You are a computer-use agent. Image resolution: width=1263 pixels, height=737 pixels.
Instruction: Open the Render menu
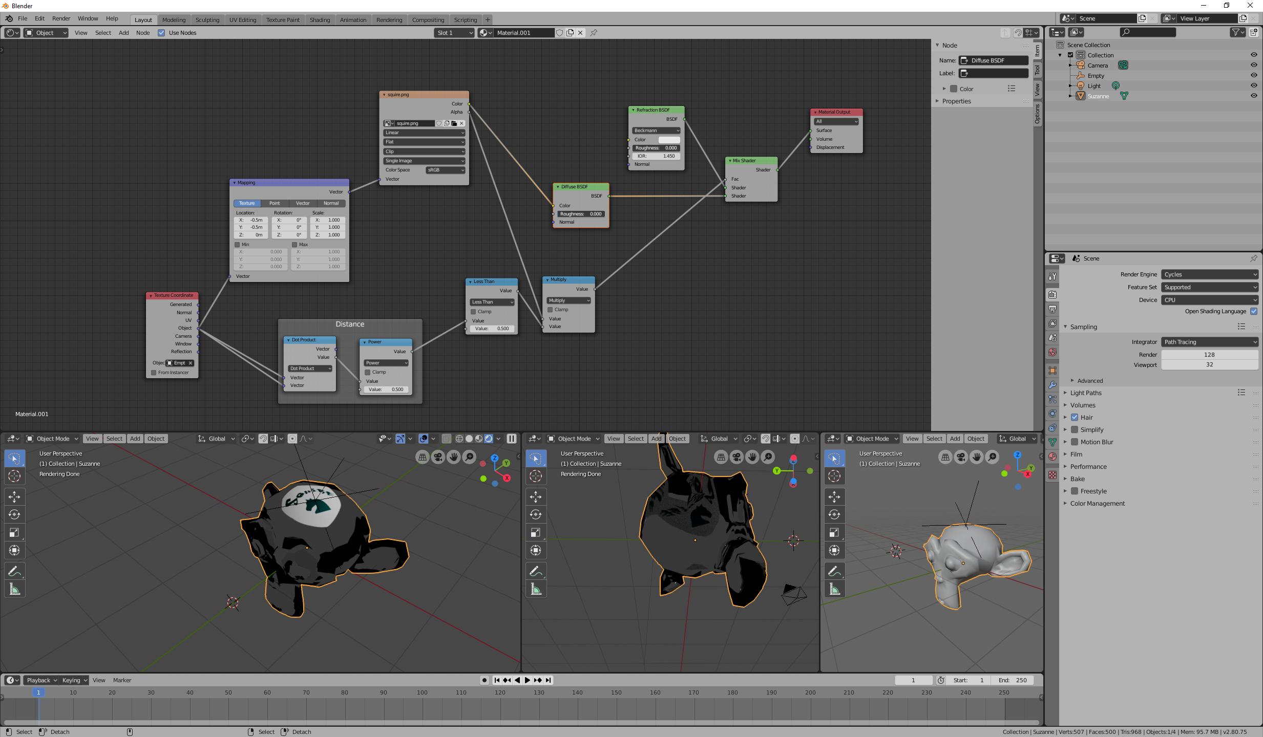[61, 18]
